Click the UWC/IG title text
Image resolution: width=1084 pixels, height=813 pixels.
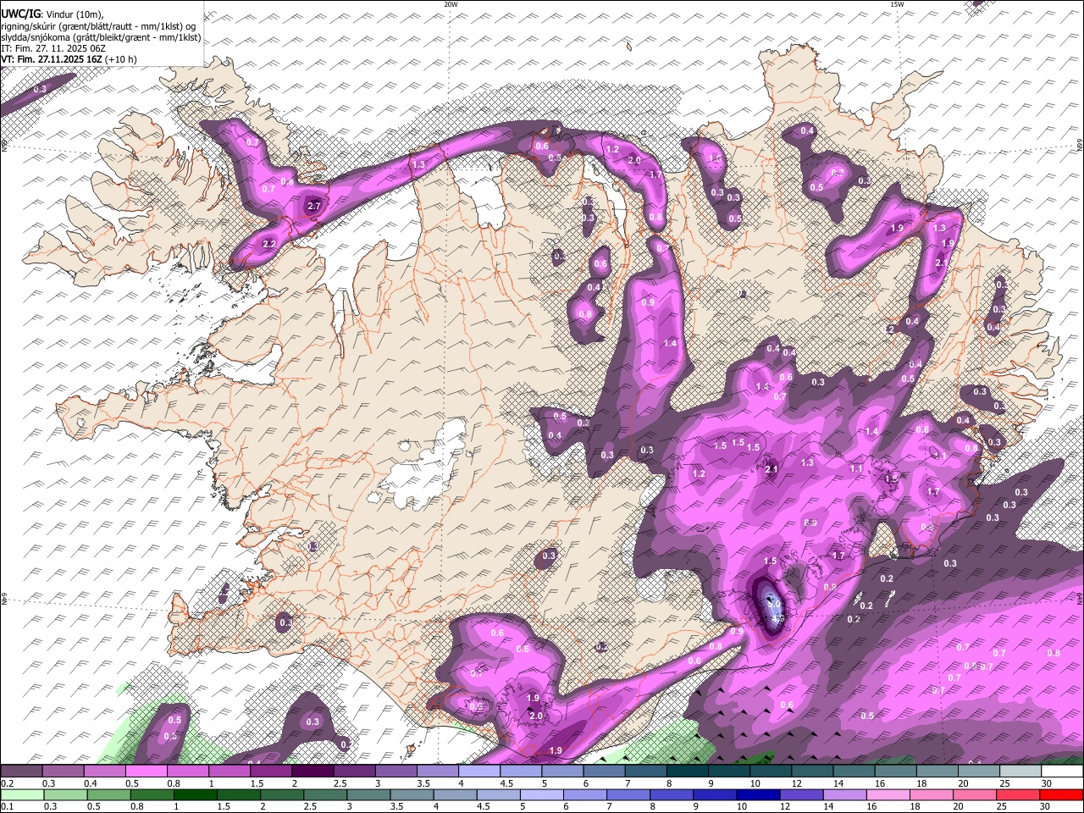coord(20,14)
